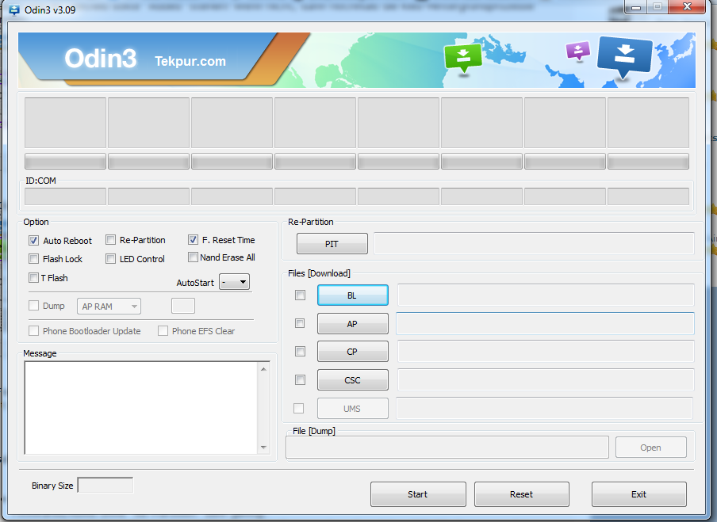
Task: Click inside the Message log box
Action: pos(142,408)
